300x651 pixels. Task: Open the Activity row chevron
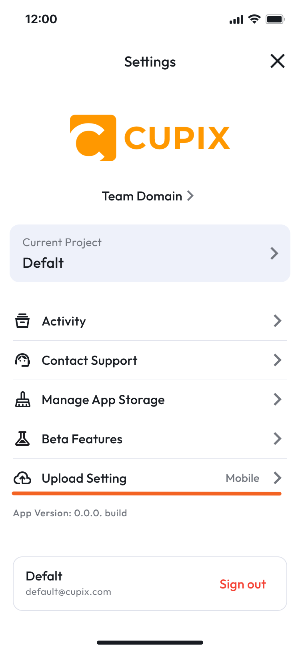coord(278,321)
